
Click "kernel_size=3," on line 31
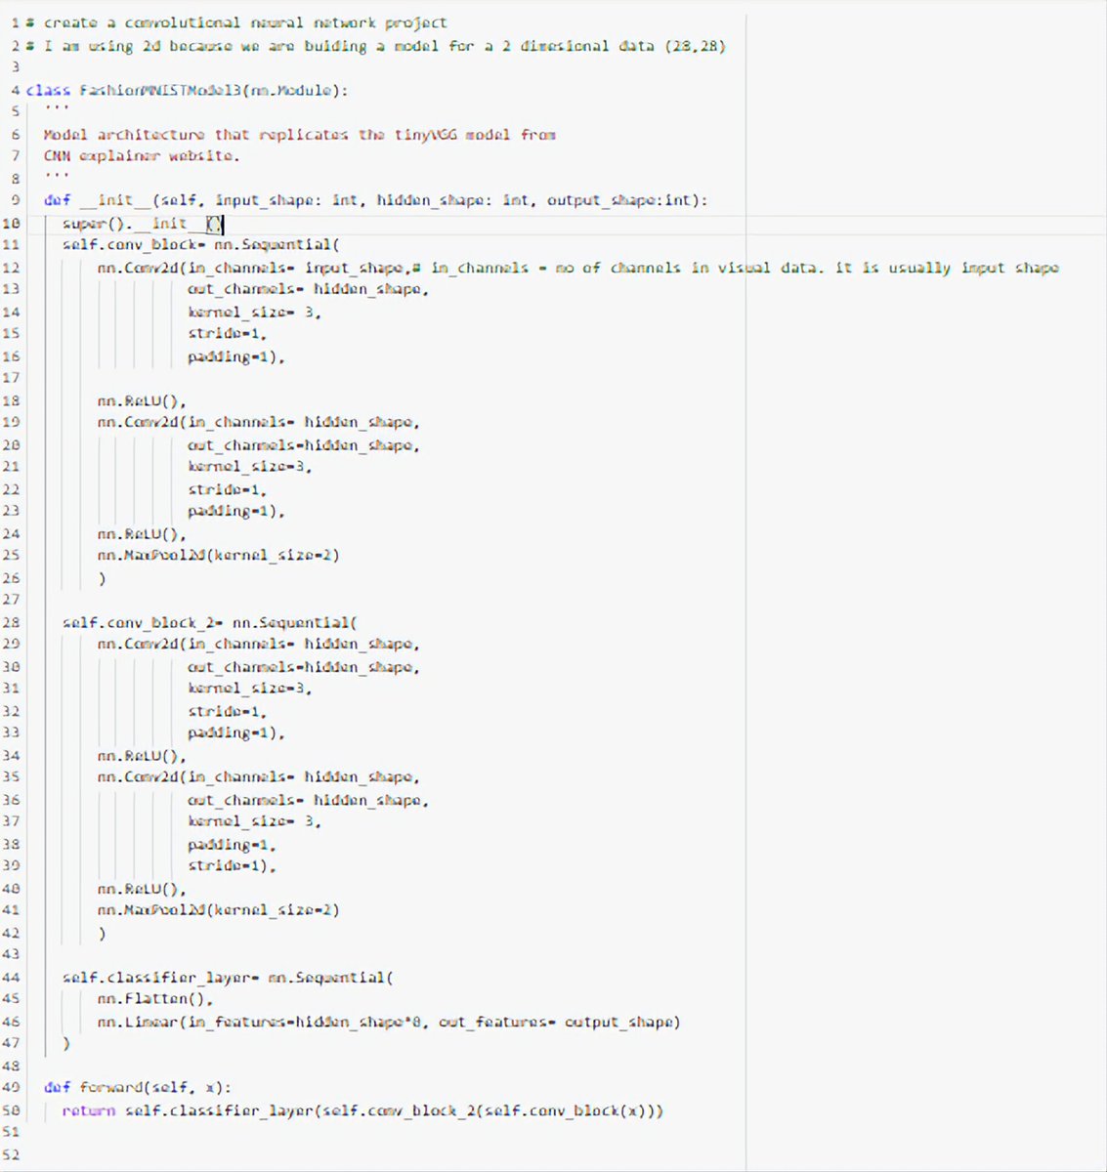point(250,689)
